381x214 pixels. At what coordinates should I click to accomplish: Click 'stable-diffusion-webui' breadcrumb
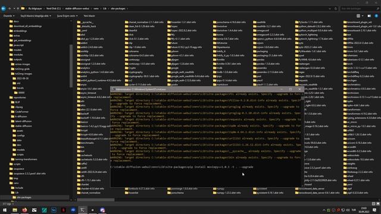coord(77,8)
